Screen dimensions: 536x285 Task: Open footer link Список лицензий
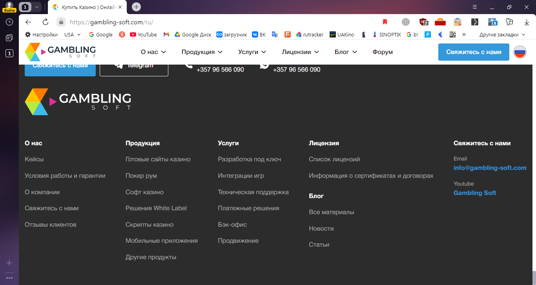click(x=334, y=159)
